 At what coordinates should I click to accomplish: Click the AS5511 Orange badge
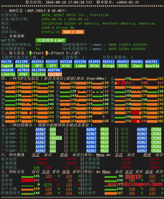click(x=109, y=64)
